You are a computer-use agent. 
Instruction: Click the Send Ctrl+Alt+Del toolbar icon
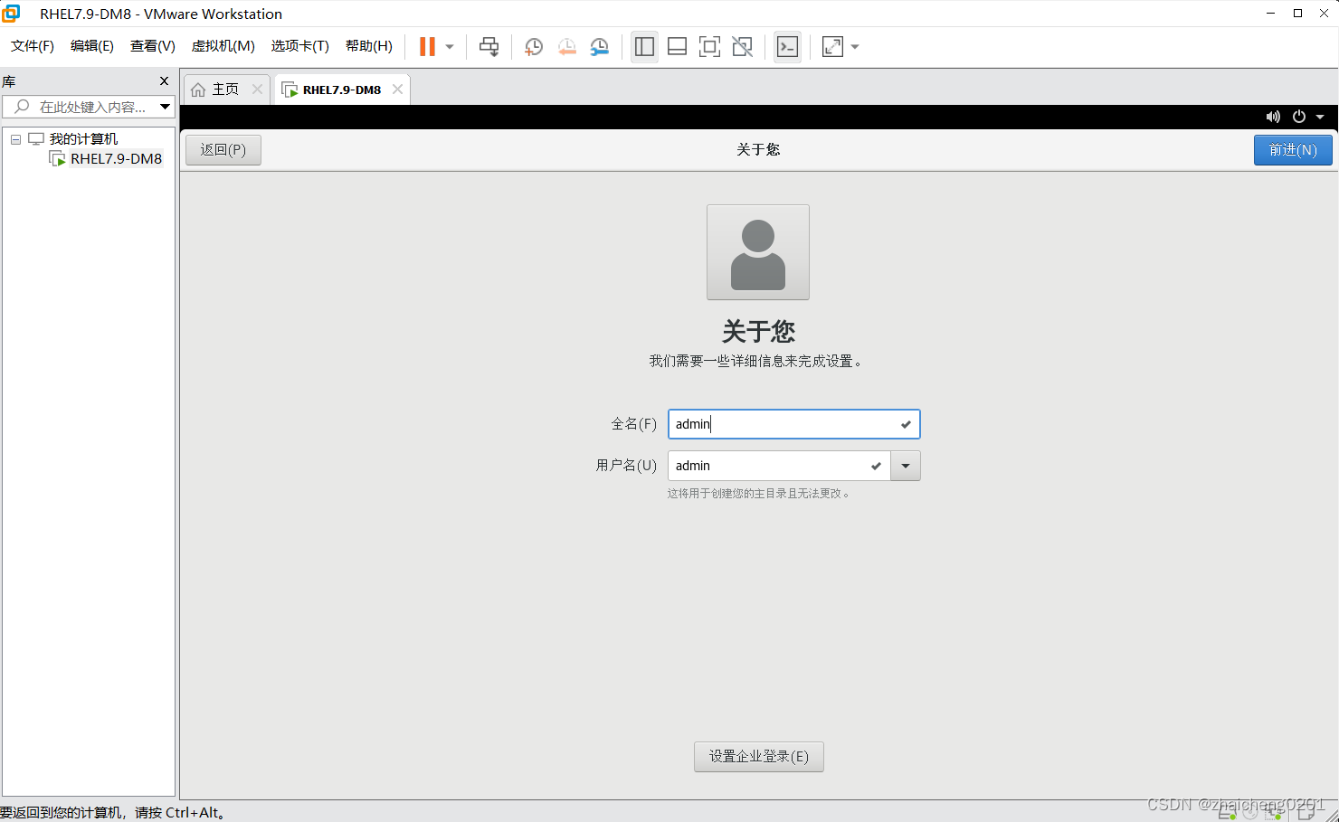[x=489, y=47]
